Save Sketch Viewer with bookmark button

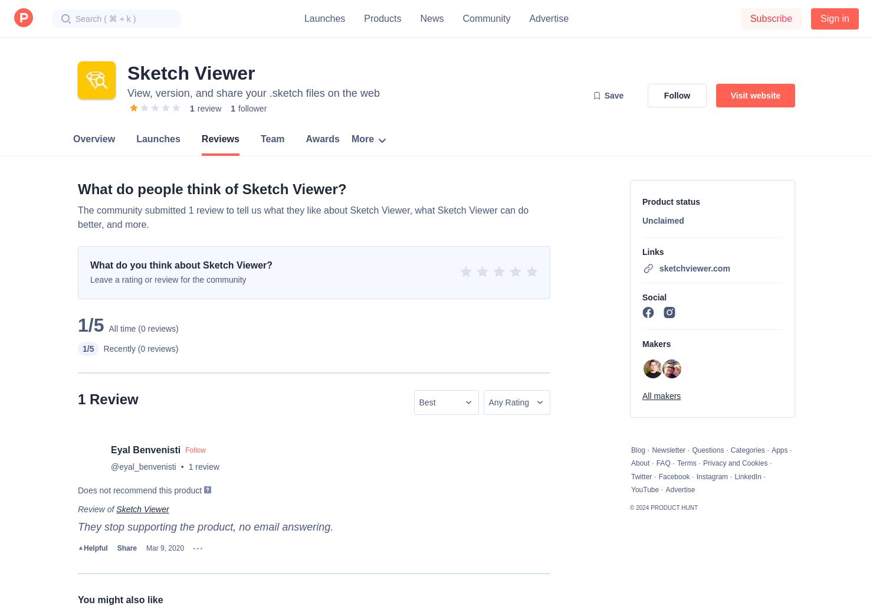tap(608, 96)
